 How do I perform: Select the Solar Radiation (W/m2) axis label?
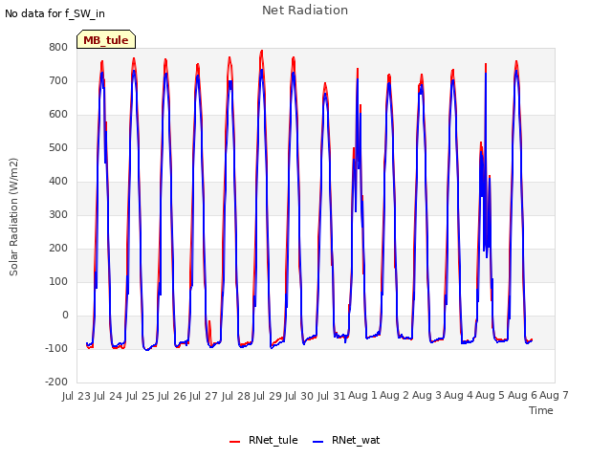tap(13, 217)
